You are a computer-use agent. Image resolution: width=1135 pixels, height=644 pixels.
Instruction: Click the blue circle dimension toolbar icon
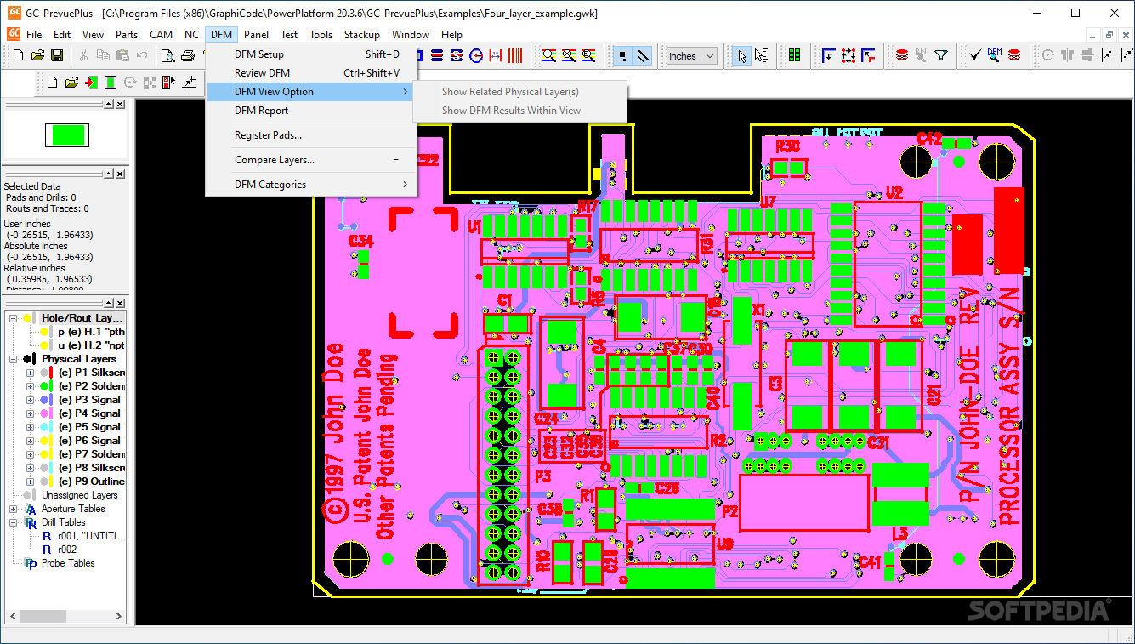point(476,56)
